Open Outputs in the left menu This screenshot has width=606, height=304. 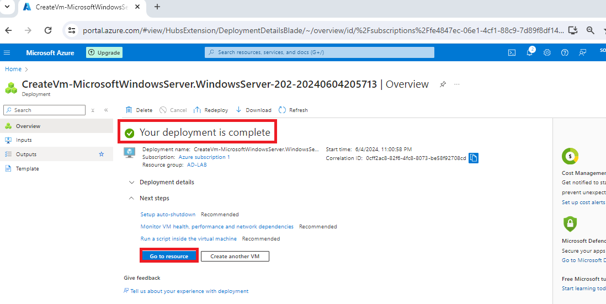[x=56, y=154]
